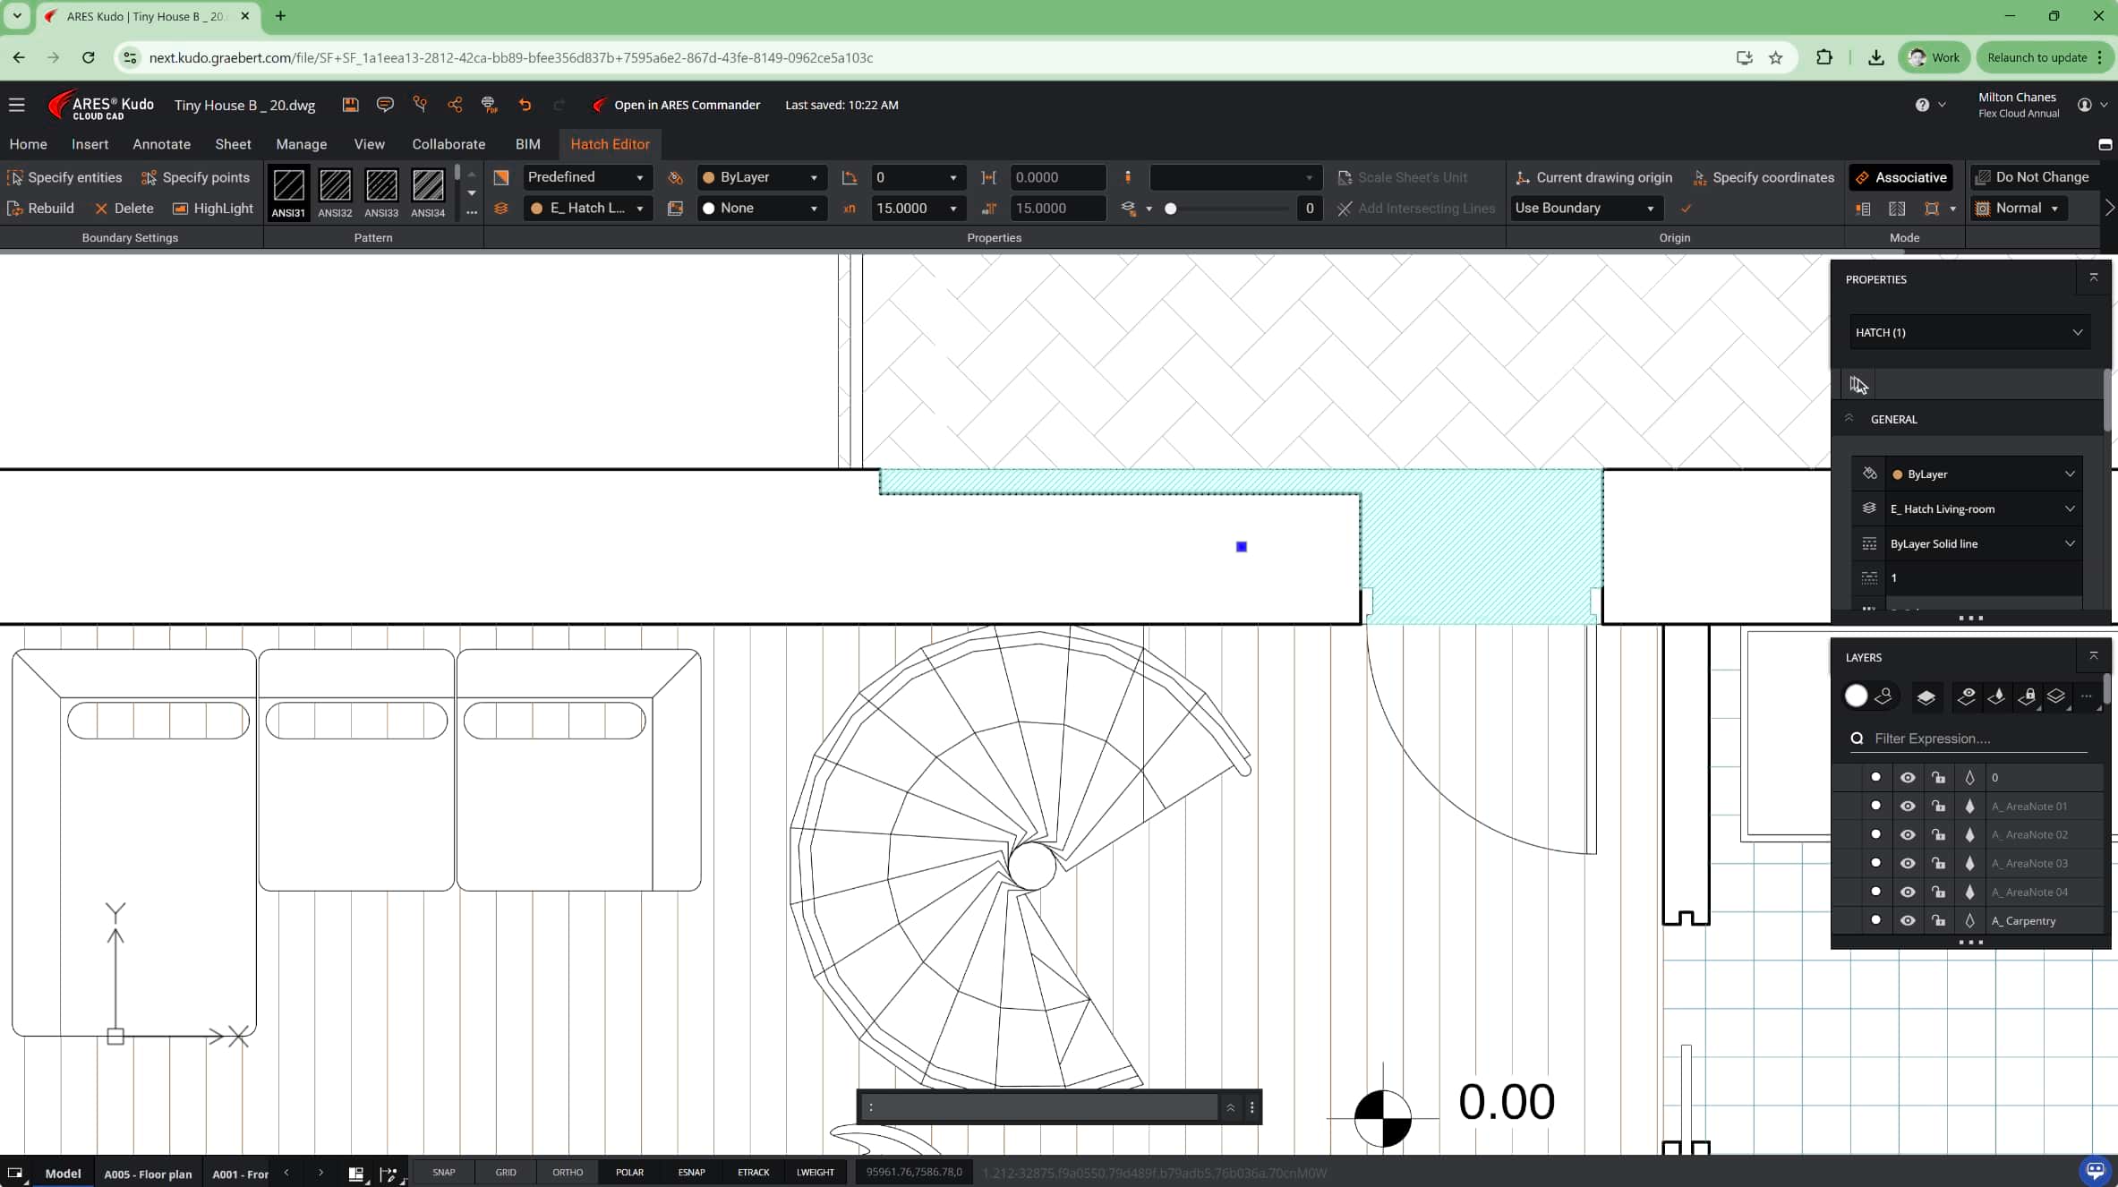Toggle SNAP mode in status bar

pyautogui.click(x=443, y=1172)
